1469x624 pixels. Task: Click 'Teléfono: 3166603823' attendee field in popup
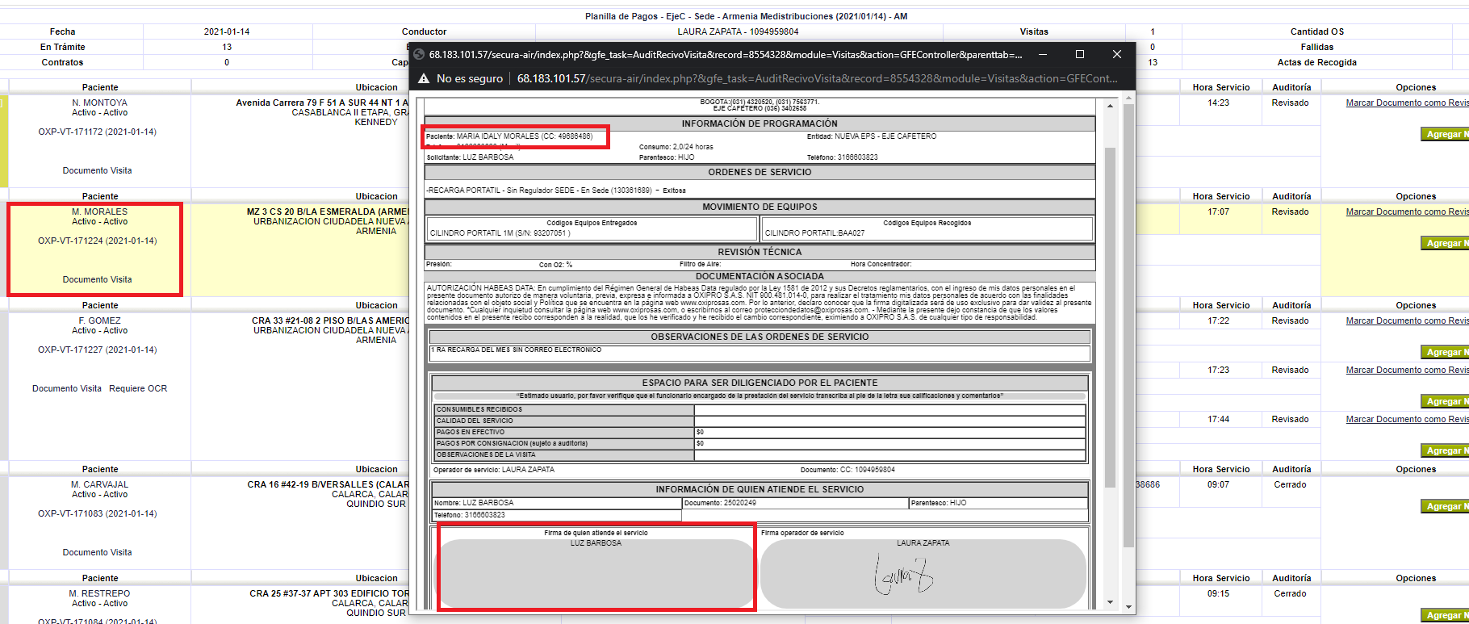(x=557, y=515)
